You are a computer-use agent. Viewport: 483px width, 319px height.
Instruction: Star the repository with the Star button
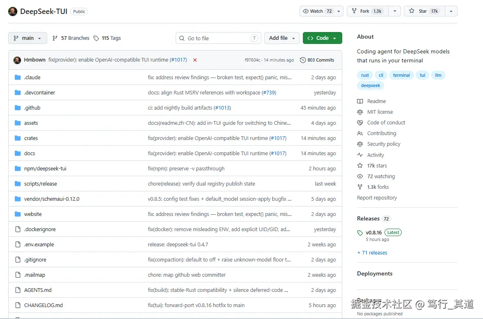(424, 11)
